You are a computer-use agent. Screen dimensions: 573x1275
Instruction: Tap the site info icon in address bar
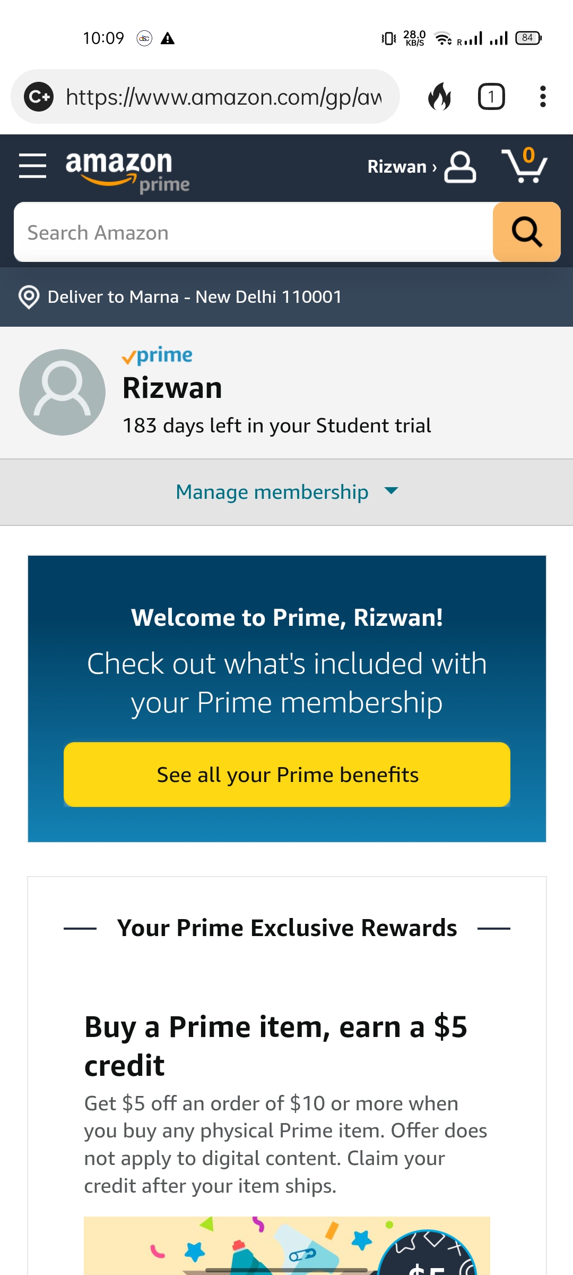coord(39,97)
